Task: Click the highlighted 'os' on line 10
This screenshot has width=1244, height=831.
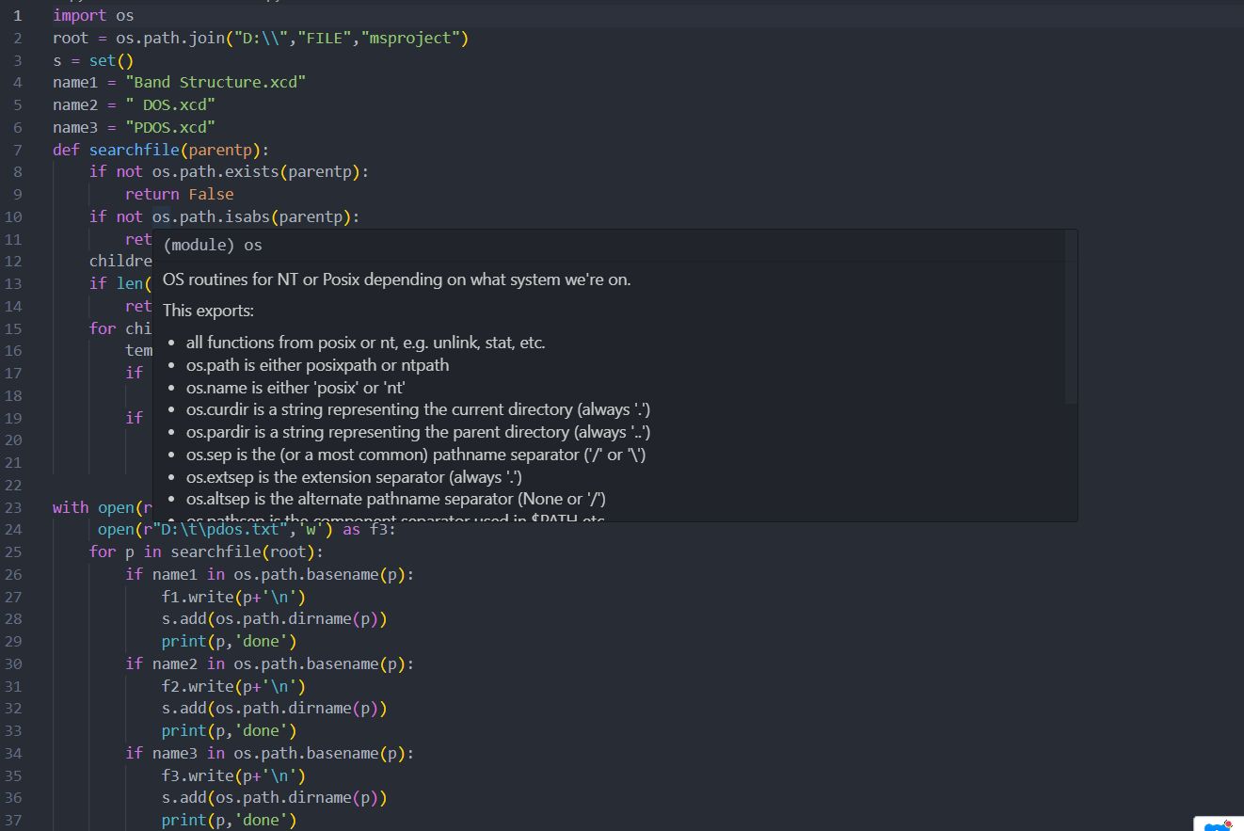Action: 162,216
